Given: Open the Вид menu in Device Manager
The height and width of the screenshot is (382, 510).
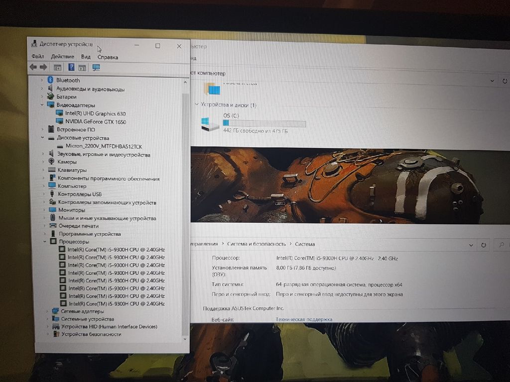Looking at the screenshot, I should tap(86, 57).
